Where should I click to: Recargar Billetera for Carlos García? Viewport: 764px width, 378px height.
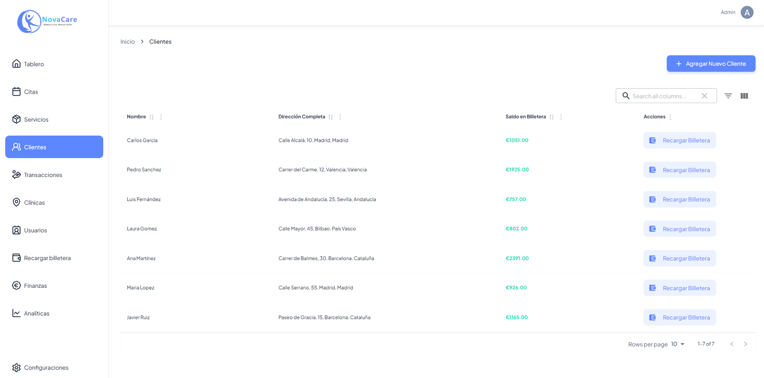pos(679,140)
